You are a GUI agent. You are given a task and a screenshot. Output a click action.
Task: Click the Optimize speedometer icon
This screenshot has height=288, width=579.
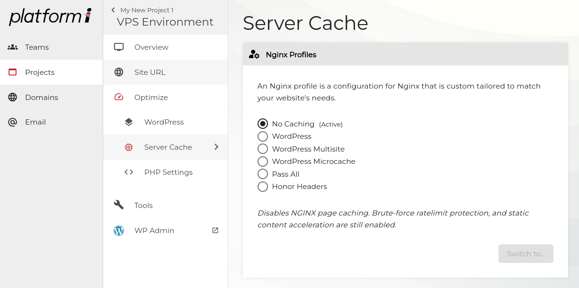[119, 97]
